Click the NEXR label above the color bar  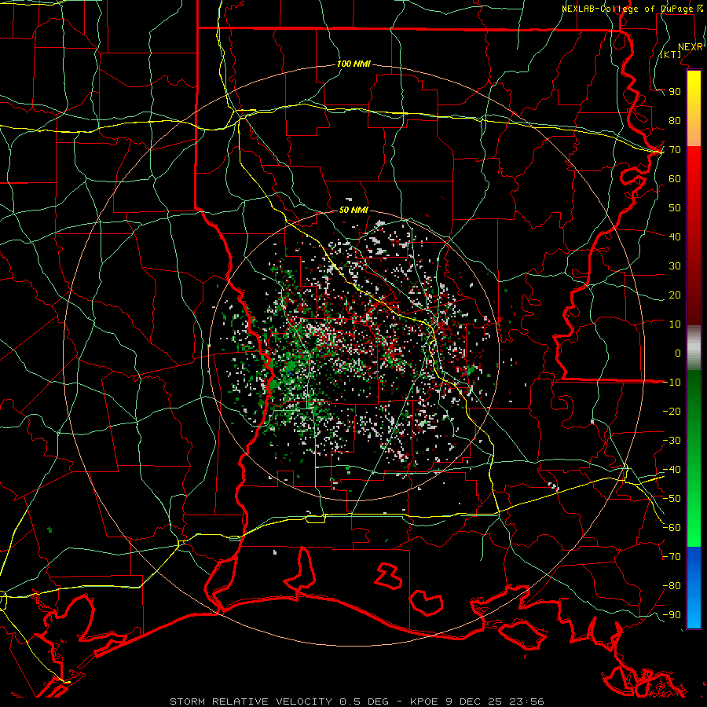pyautogui.click(x=691, y=47)
